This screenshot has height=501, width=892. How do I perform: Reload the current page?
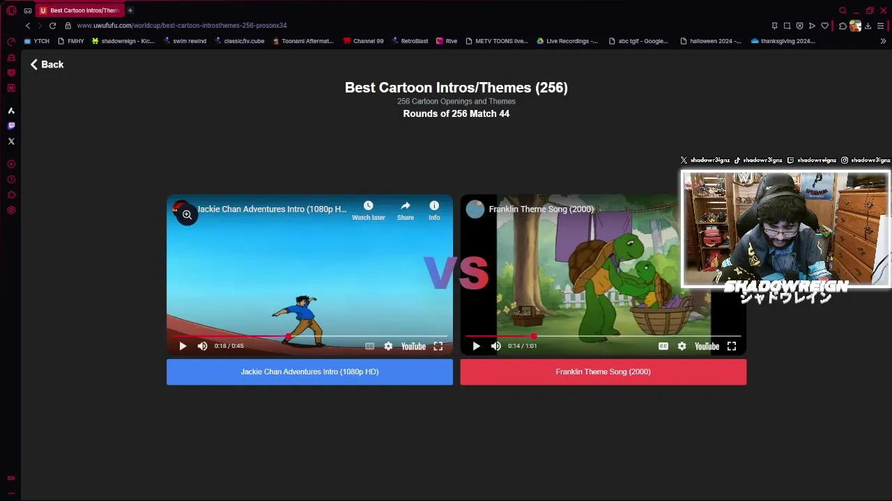52,26
